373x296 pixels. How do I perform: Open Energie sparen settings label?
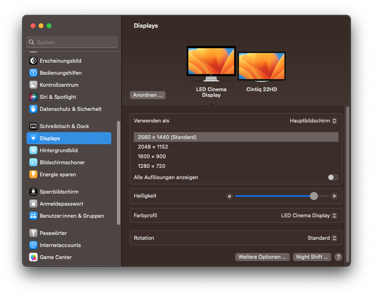click(x=58, y=175)
